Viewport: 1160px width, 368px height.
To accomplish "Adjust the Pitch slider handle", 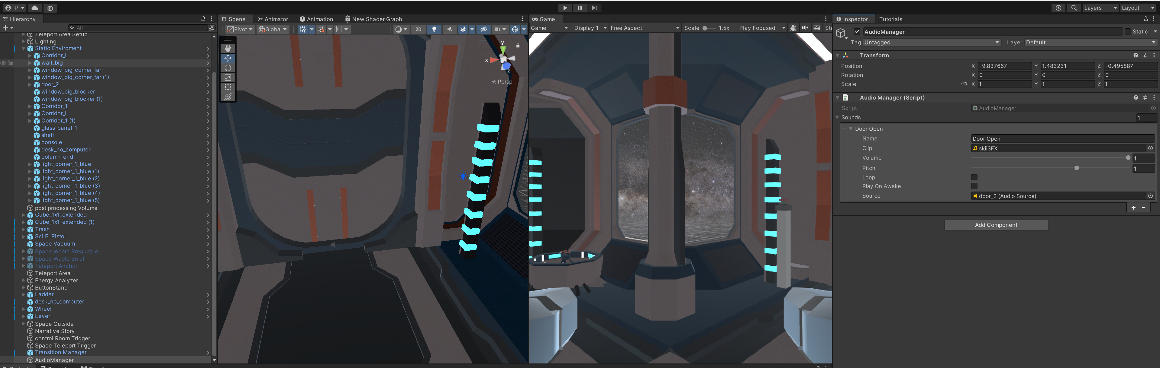I will tap(1076, 168).
